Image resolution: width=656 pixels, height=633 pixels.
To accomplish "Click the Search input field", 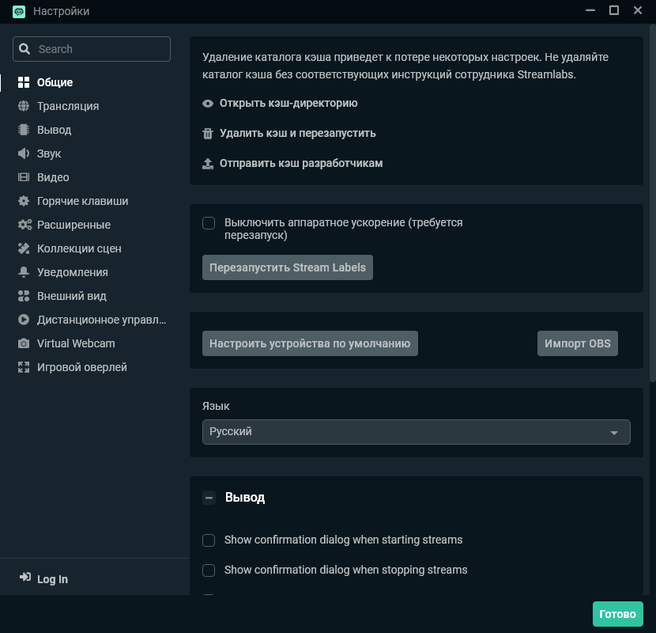I will pyautogui.click(x=91, y=48).
